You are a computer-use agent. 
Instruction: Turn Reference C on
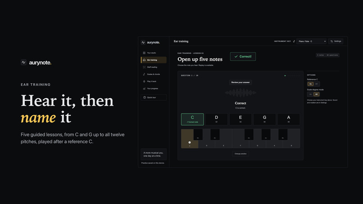(310, 84)
